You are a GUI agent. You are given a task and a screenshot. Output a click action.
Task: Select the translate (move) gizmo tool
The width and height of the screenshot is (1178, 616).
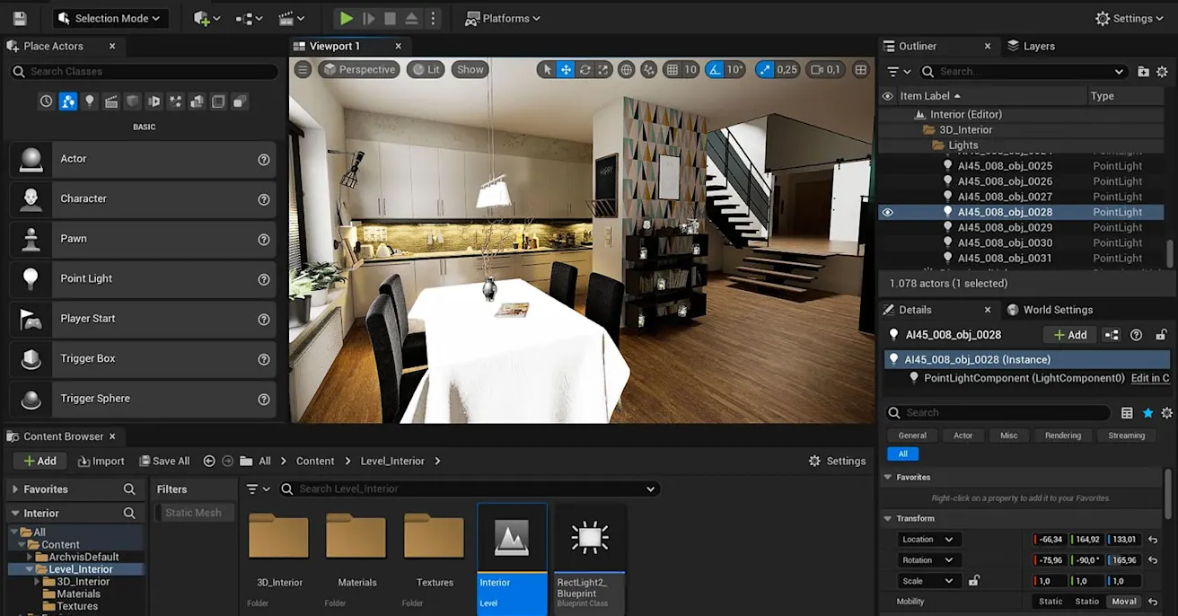(x=566, y=70)
